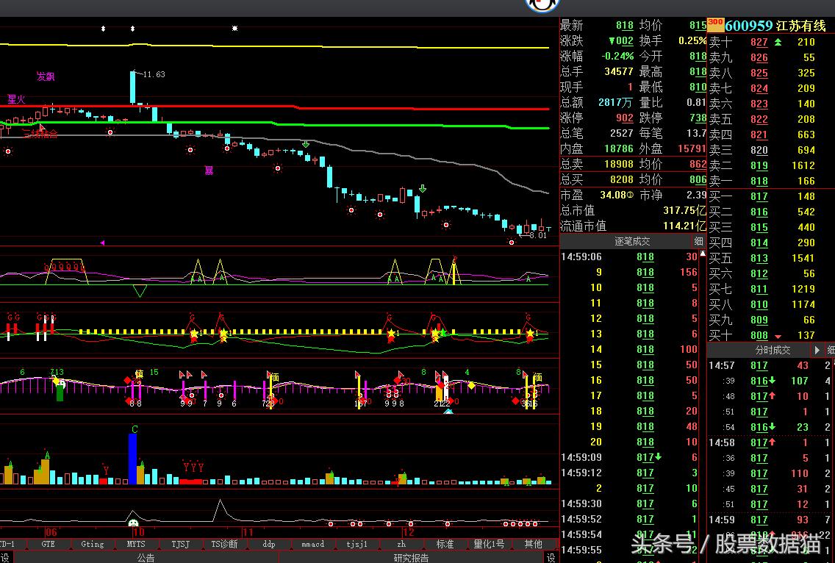Switch to the zh indicator tab

point(401,544)
